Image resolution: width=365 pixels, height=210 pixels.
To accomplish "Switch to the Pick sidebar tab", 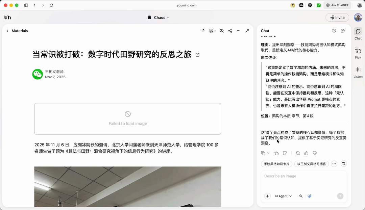I will pyautogui.click(x=358, y=53).
